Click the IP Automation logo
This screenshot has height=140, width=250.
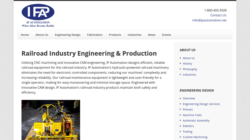(38, 16)
